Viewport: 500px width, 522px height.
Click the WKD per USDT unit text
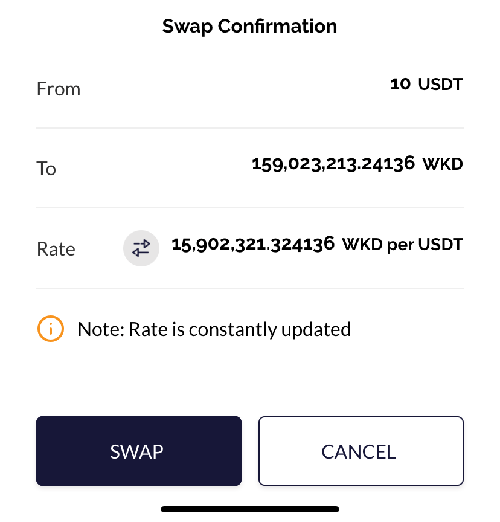coord(403,245)
